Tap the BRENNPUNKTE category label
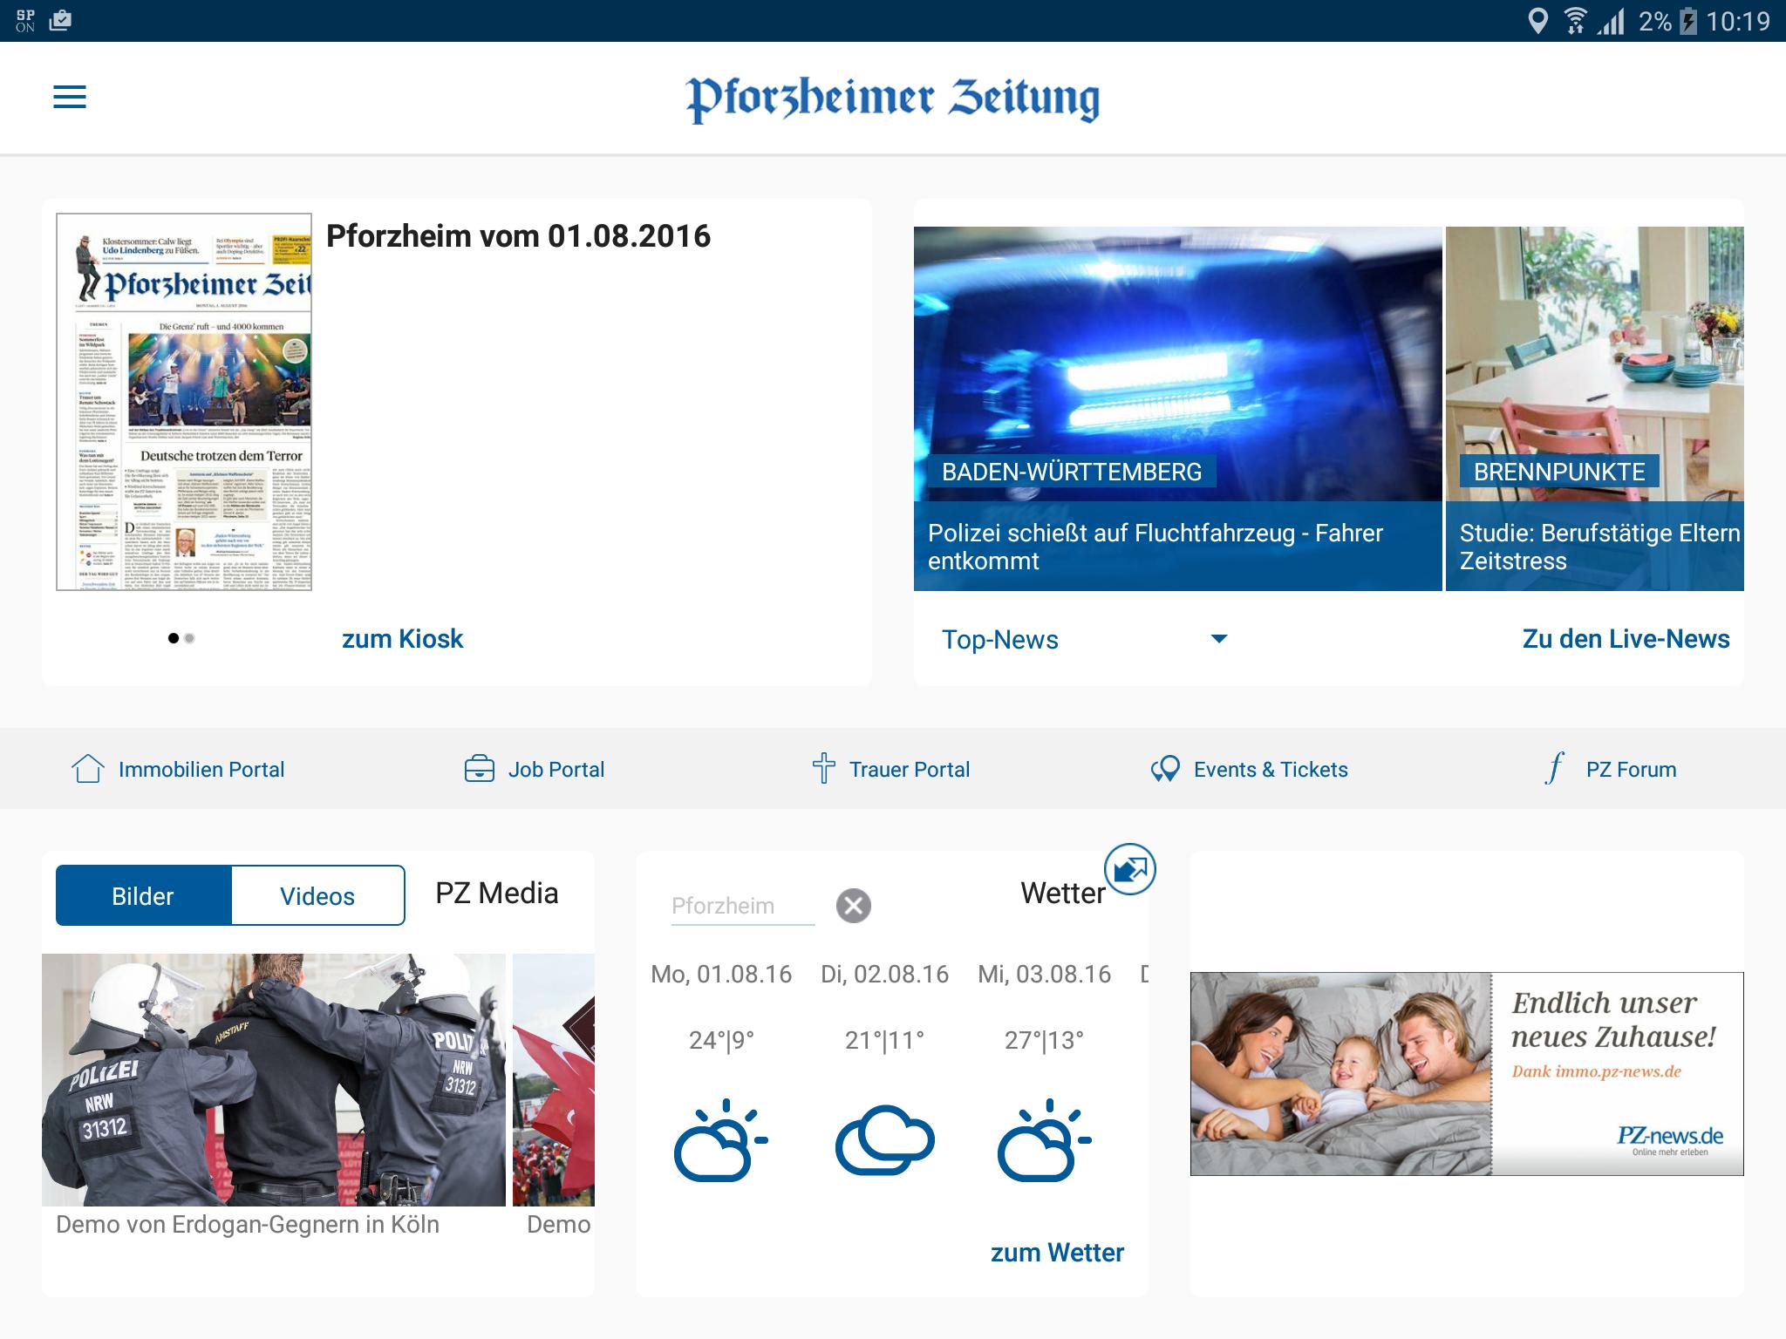The width and height of the screenshot is (1786, 1339). (1559, 472)
